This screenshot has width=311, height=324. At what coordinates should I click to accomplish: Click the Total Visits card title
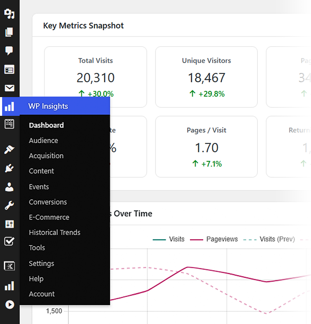coord(95,61)
